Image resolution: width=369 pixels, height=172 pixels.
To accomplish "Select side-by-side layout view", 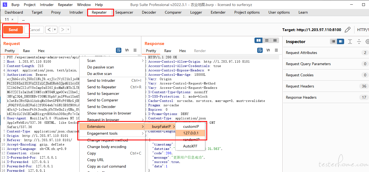I will (x=258, y=40).
